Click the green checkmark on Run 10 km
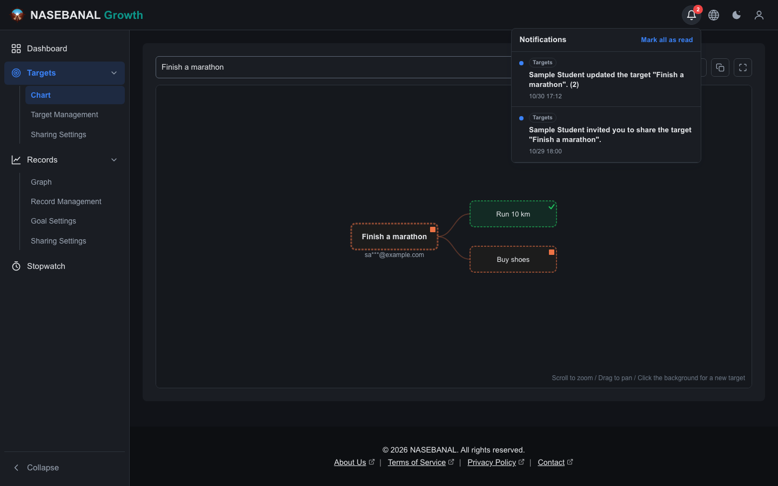Screen dimensions: 778x486 552,206
